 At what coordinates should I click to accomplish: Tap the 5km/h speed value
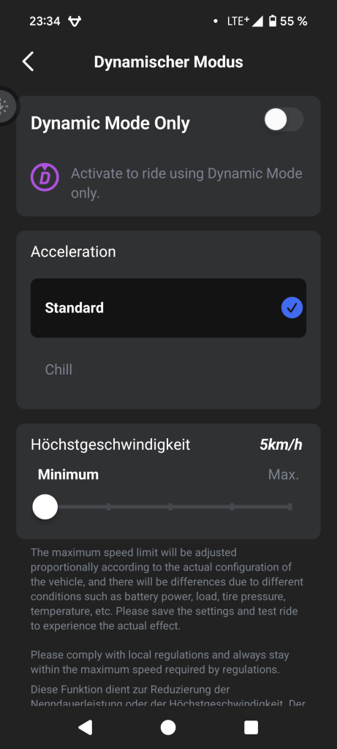point(281,445)
